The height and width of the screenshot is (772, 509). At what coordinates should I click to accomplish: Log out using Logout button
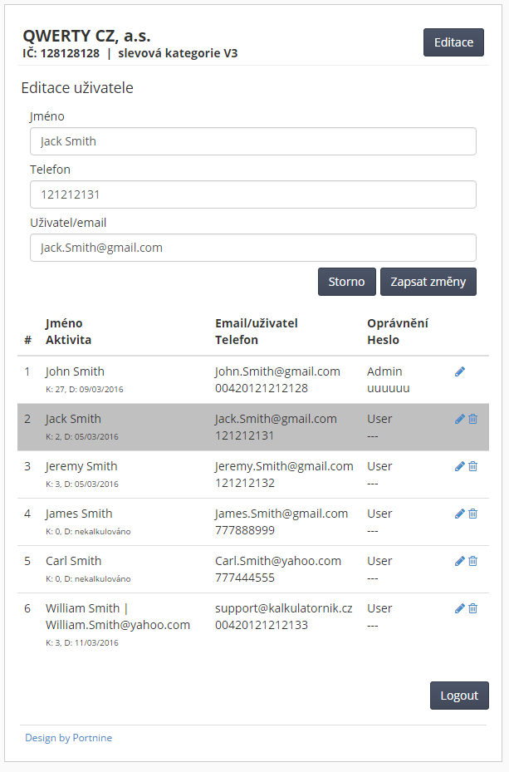pyautogui.click(x=459, y=696)
